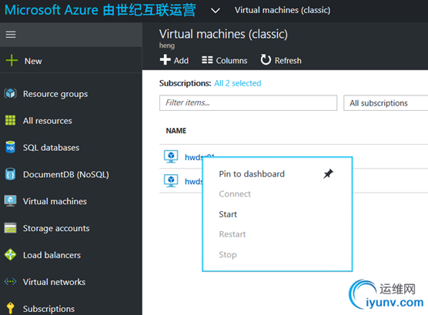Click the first VM row icon
Screen dimensions: 428x315
171,156
